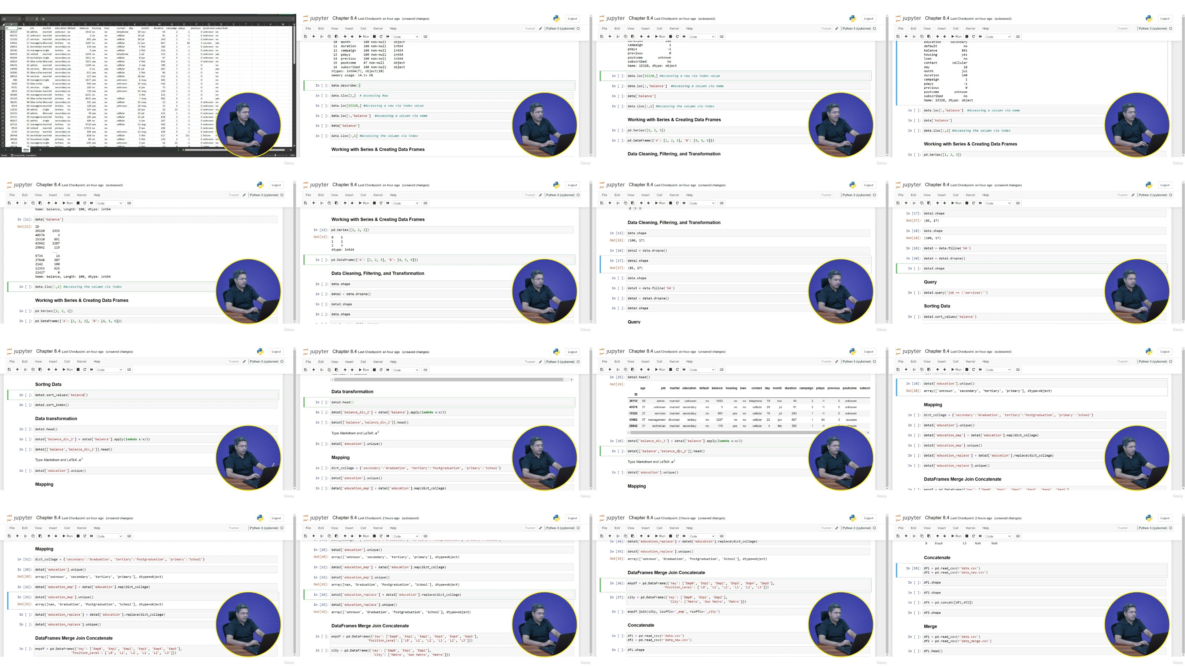Click the Excel zoom slider in status bar
This screenshot has height=666, width=1185.
pyautogui.click(x=275, y=155)
